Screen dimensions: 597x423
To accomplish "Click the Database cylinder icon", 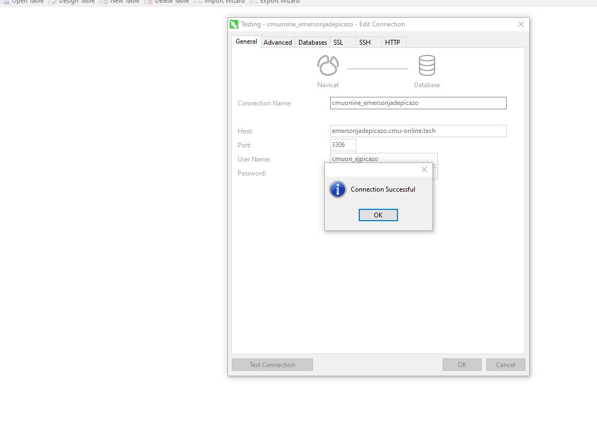I will [427, 66].
